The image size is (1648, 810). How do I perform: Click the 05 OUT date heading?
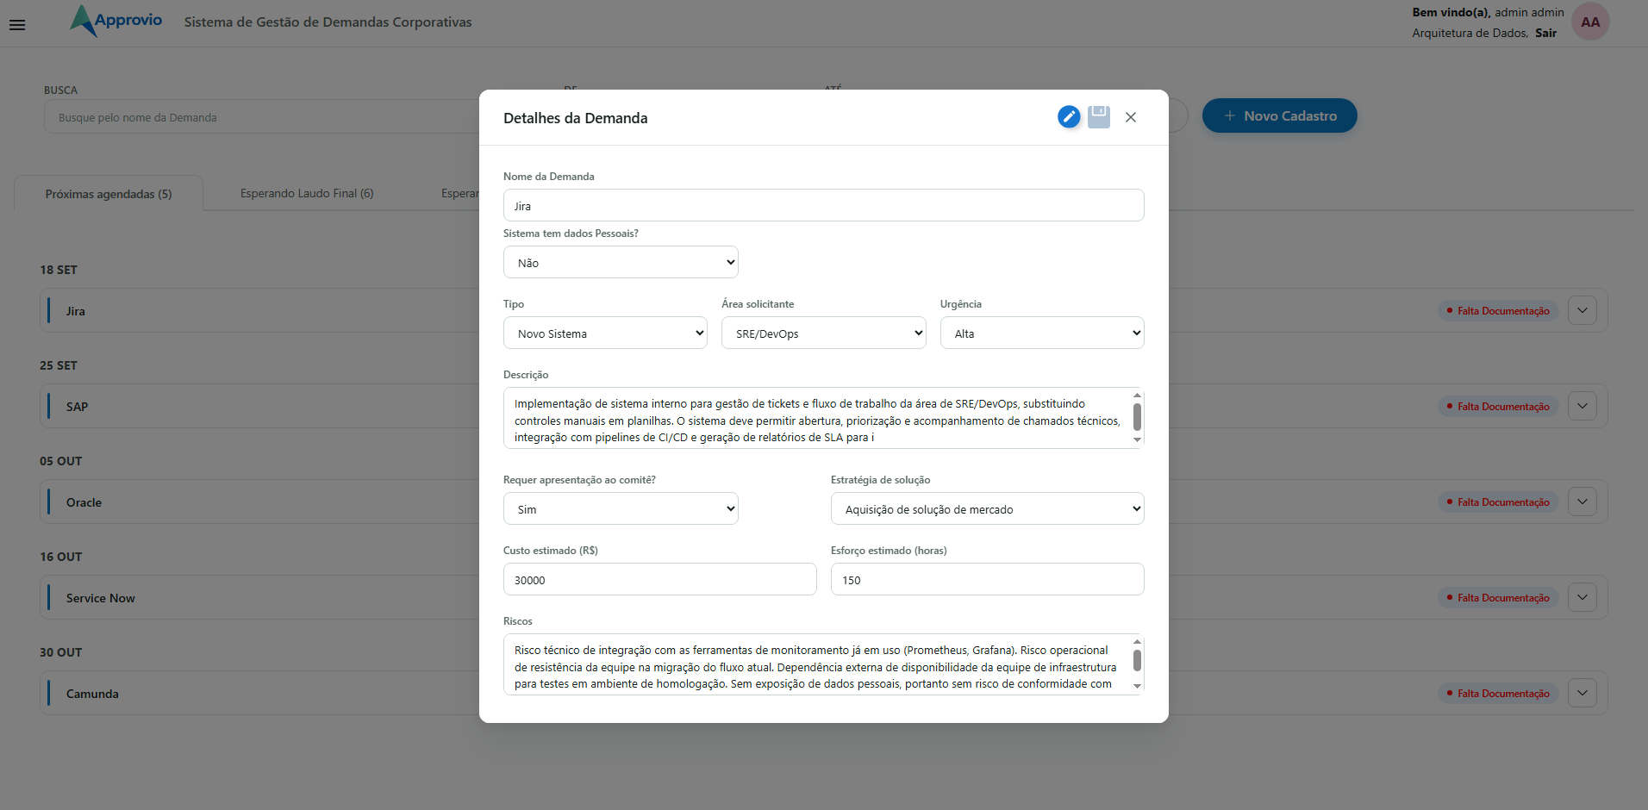(x=60, y=461)
